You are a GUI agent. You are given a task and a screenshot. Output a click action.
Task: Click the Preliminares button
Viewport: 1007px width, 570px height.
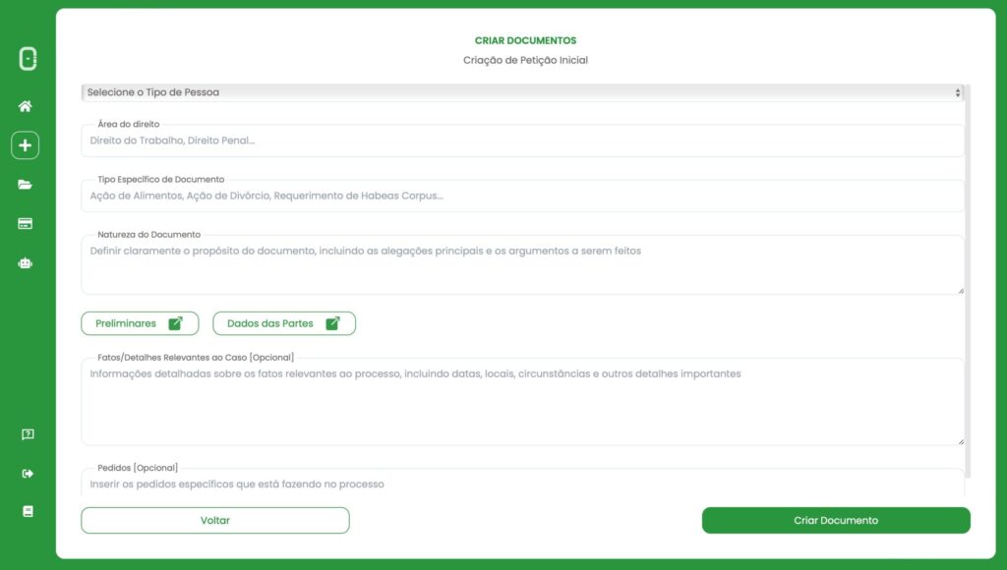[x=140, y=323]
